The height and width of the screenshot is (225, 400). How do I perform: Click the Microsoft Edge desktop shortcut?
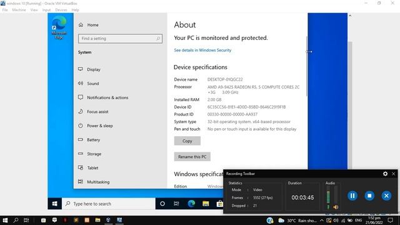(59, 27)
